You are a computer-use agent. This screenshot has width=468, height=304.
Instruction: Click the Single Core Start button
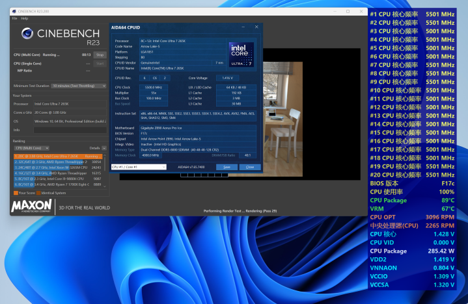(x=100, y=64)
